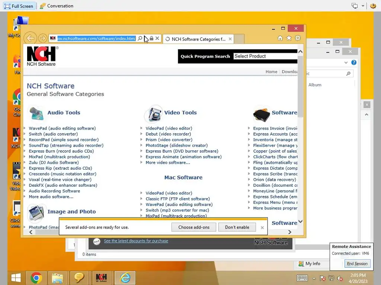Open the Full Screen toolbar button
Screen dimensions: 381x285
(x=19, y=6)
